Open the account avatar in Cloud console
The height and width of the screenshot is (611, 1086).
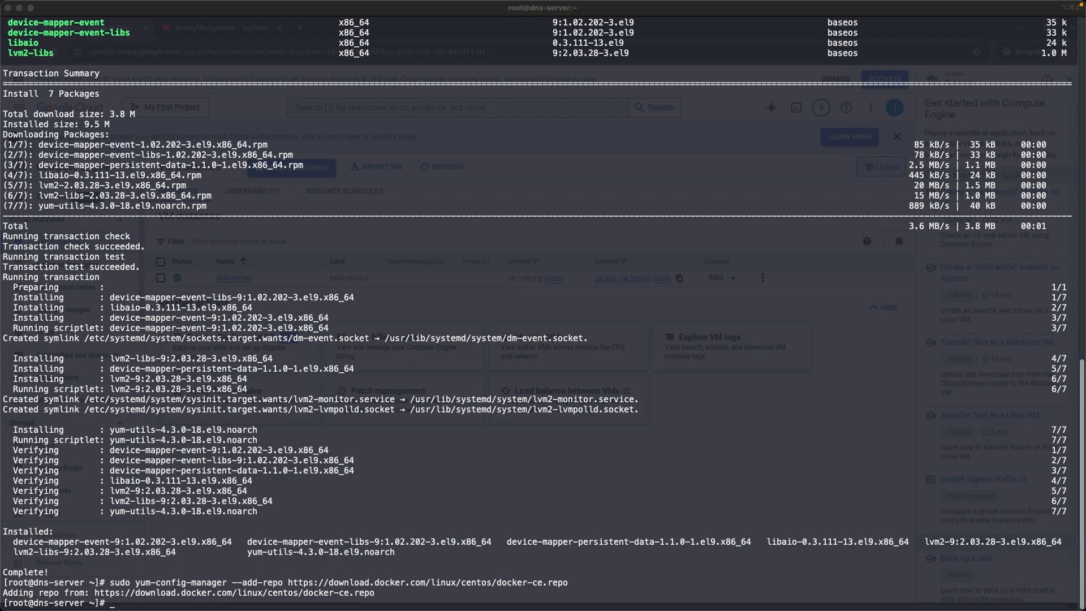click(894, 107)
